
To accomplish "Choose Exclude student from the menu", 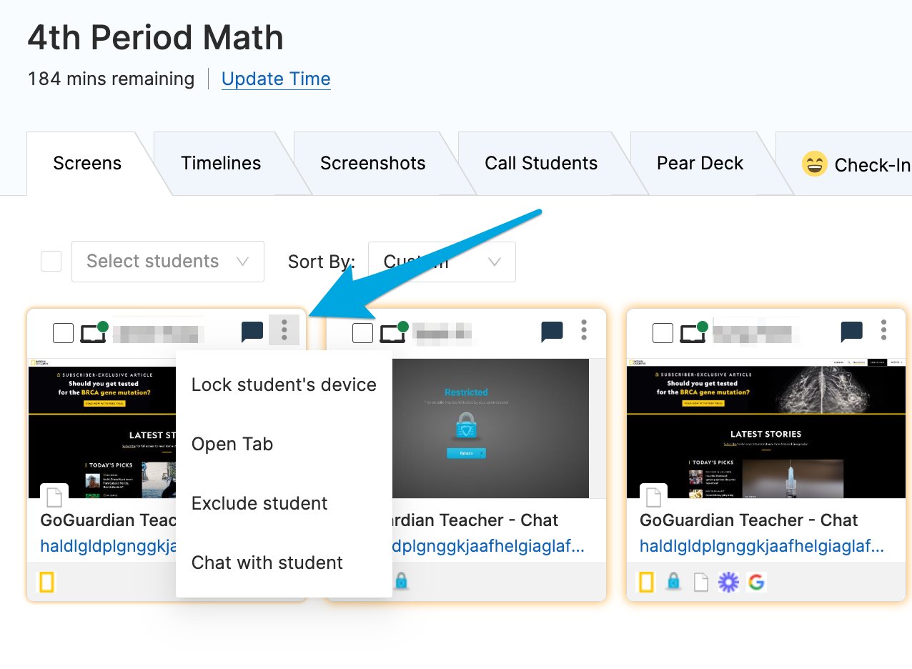I will [284, 503].
